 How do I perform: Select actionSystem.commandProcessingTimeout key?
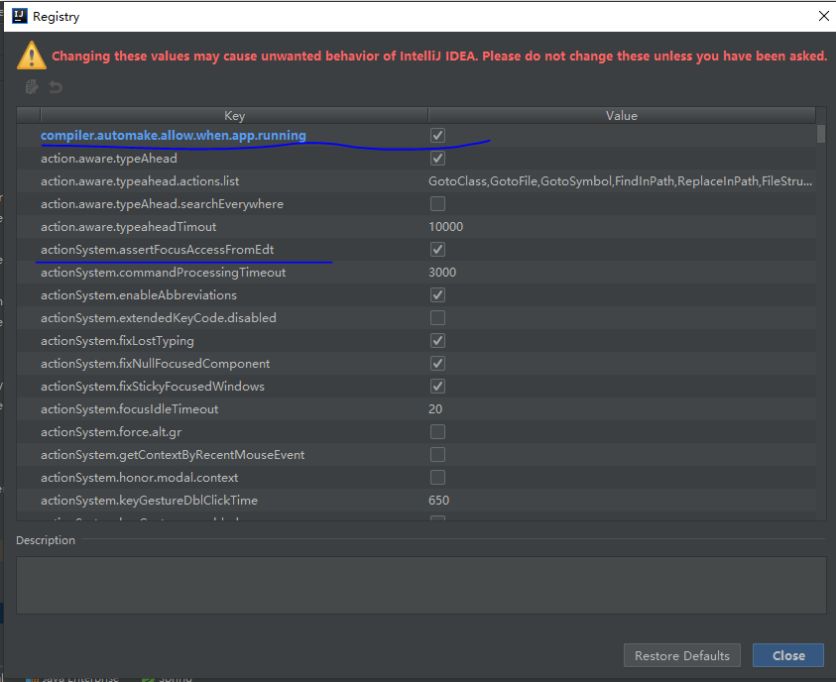[x=164, y=273]
